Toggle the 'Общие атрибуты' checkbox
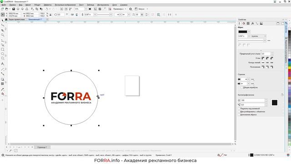Screen dimensions: 291x164 242,87
